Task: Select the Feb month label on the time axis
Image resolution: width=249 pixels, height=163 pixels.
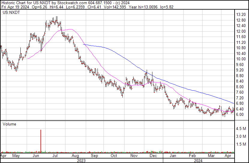Action: pos(191,156)
